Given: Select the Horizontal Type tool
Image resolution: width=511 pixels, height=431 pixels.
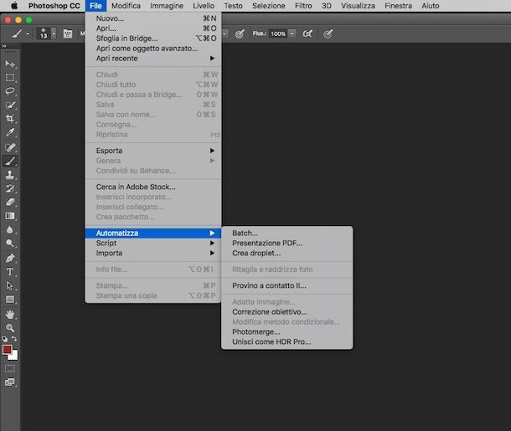Looking at the screenshot, I should pos(10,272).
